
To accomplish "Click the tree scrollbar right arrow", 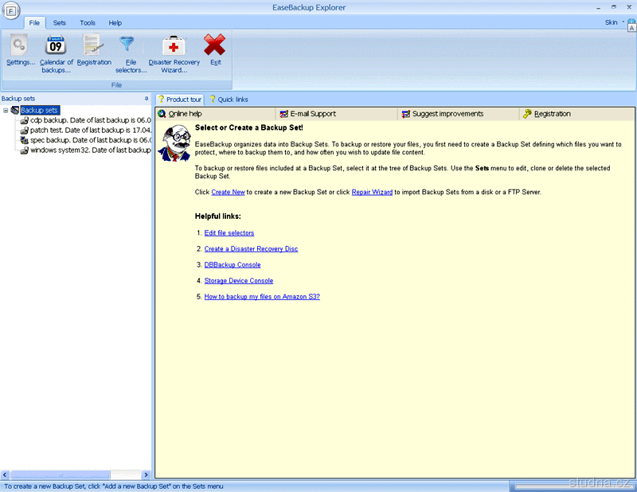I will click(x=147, y=474).
